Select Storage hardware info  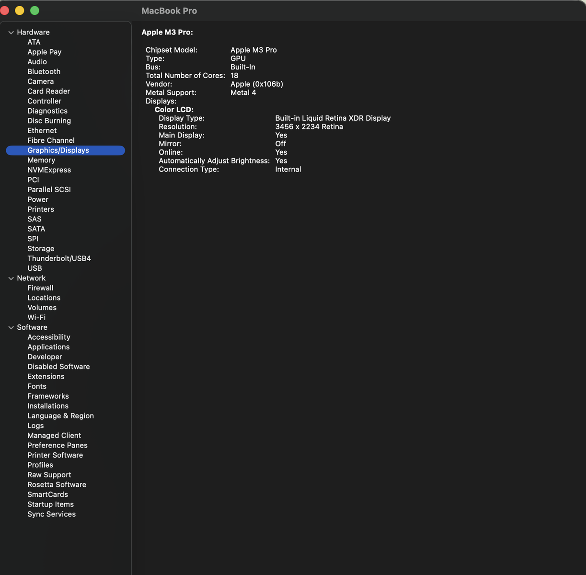41,249
